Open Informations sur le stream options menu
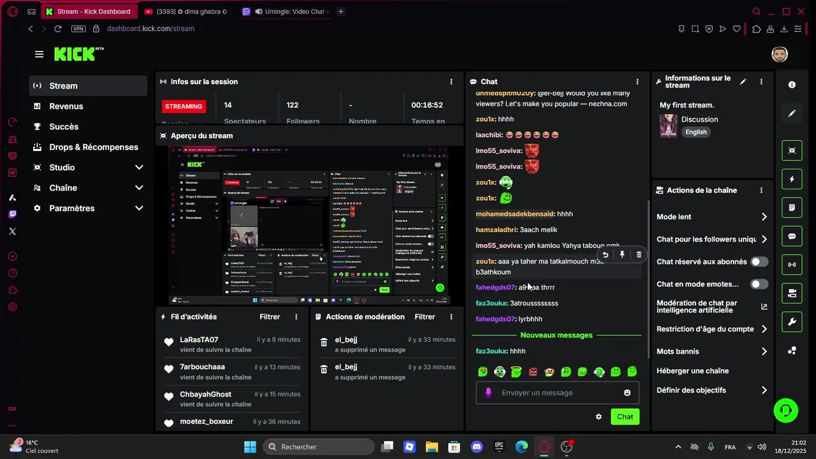The width and height of the screenshot is (816, 459). pyautogui.click(x=761, y=82)
